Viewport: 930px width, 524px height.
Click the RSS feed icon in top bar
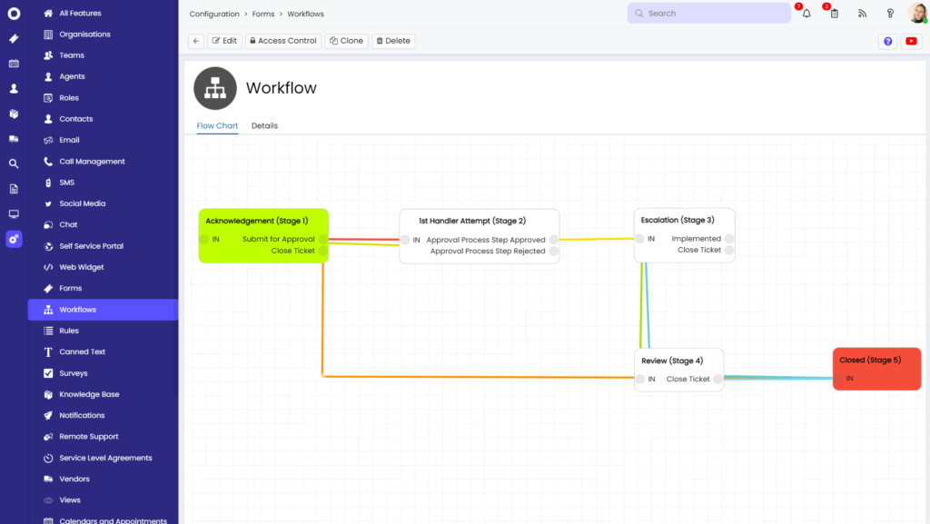[862, 14]
